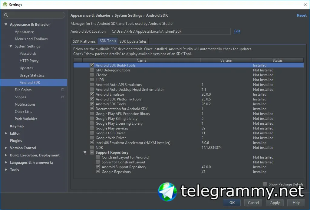Collapse Support Repository group arrow
Image resolution: width=310 pixels, height=210 pixels.
coord(85,152)
